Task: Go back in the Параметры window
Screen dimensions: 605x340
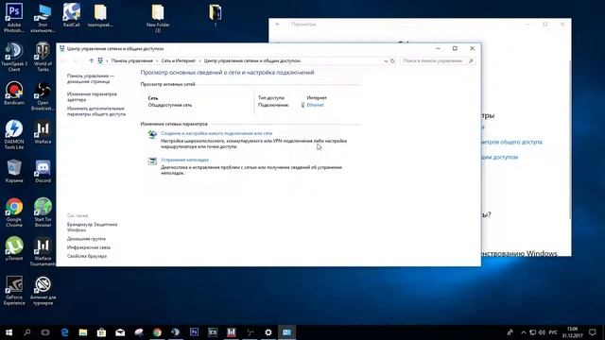Action: pos(278,24)
